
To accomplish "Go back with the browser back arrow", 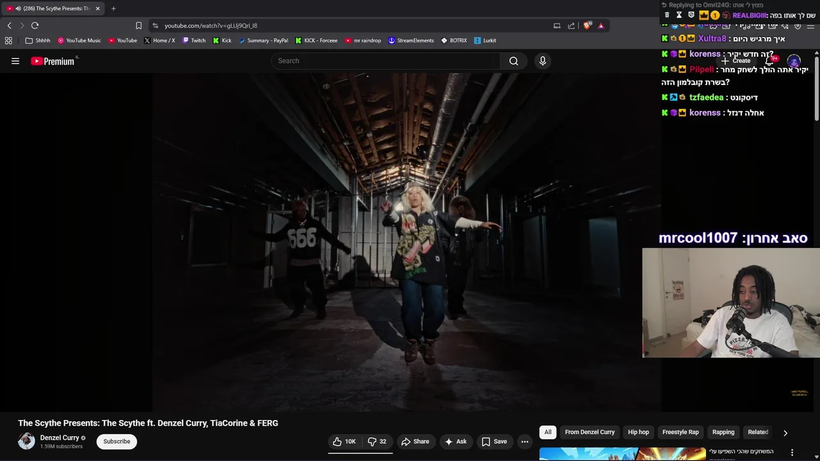I will pos(9,26).
